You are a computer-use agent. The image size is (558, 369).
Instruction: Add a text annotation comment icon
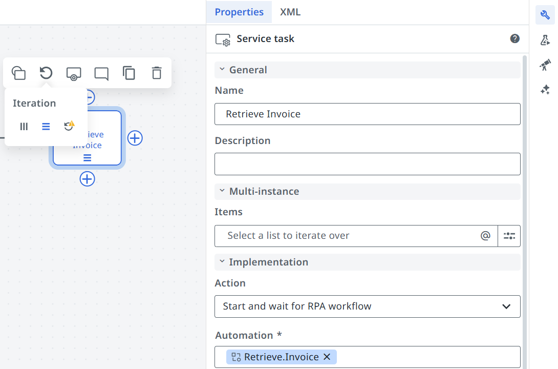(x=101, y=73)
